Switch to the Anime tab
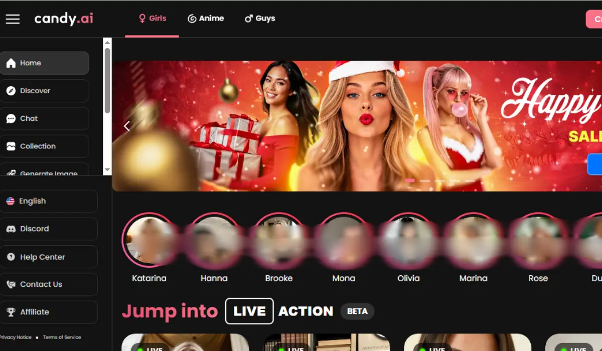 click(206, 19)
